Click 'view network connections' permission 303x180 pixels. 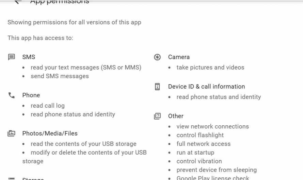(x=213, y=126)
